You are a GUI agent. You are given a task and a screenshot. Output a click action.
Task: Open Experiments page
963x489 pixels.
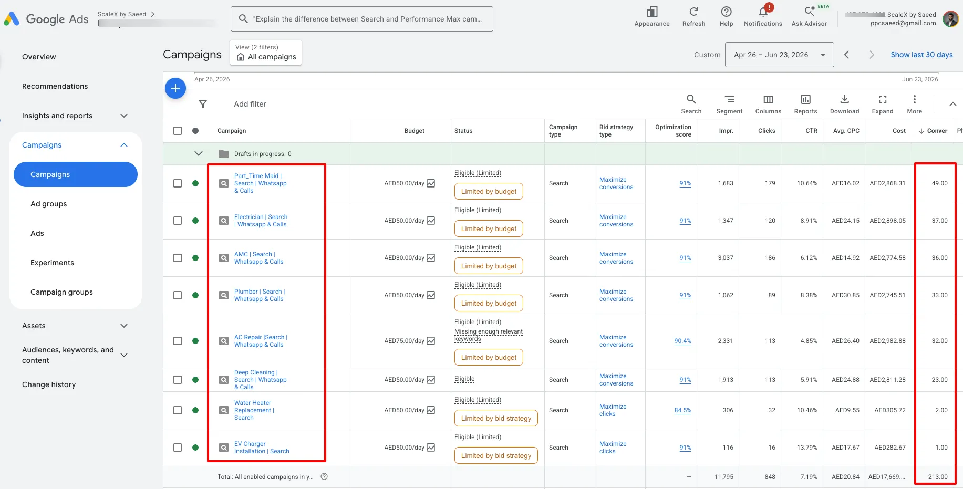point(52,263)
